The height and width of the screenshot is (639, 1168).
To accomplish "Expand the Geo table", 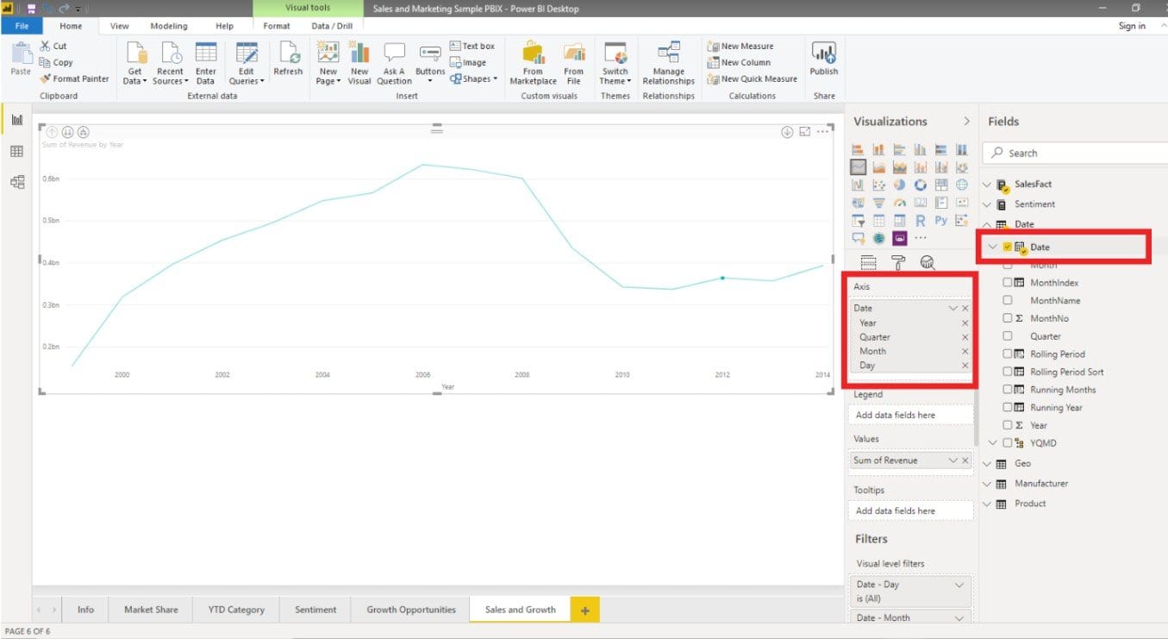I will tap(988, 464).
